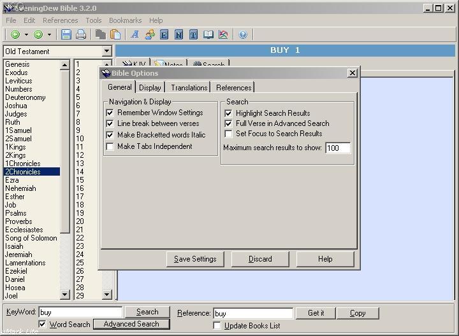Click the Copy documents toolbar icon
Screen dimensions: 459x336
(101, 34)
